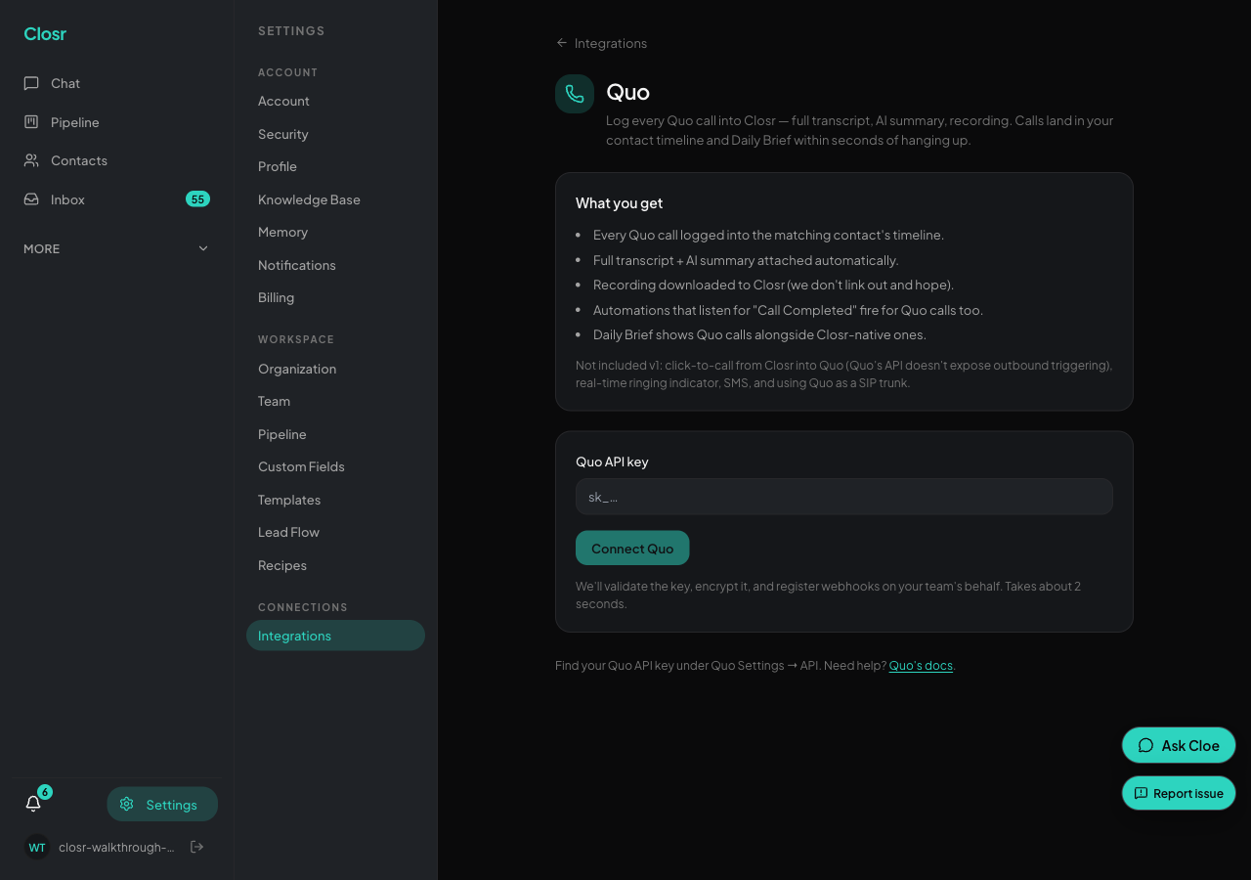Focus the Quo API key field
The image size is (1251, 880).
pyautogui.click(x=844, y=497)
